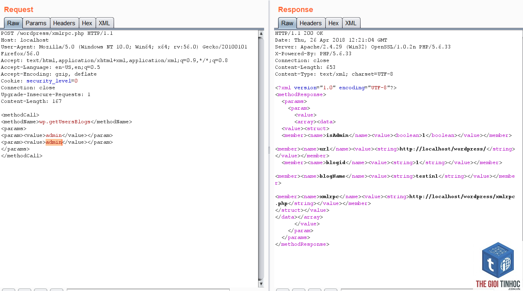Switch to the Request Raw tab

[13, 23]
